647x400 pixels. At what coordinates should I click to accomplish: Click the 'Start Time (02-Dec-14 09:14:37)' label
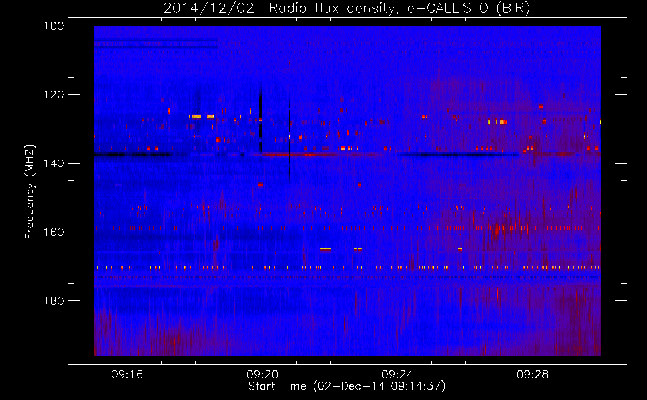coord(347,386)
